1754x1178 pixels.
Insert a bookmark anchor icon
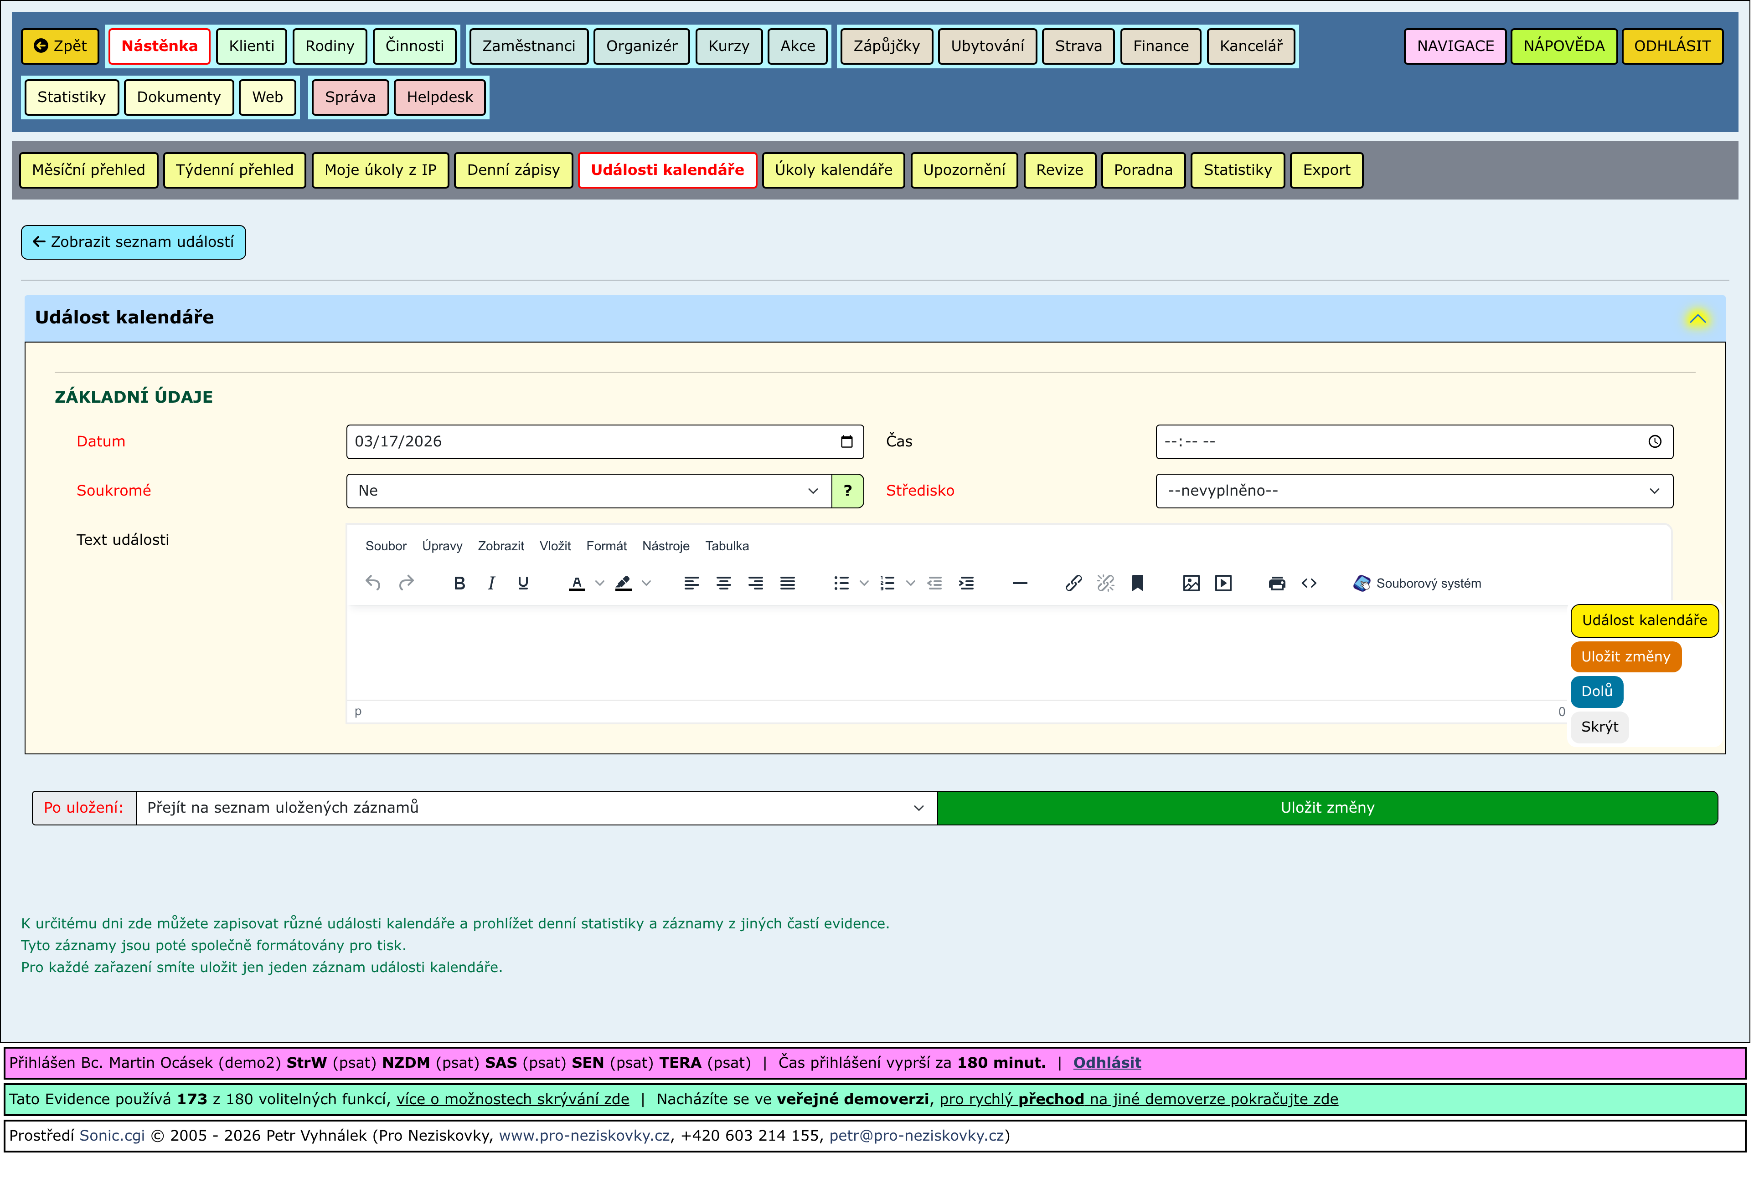(x=1138, y=584)
